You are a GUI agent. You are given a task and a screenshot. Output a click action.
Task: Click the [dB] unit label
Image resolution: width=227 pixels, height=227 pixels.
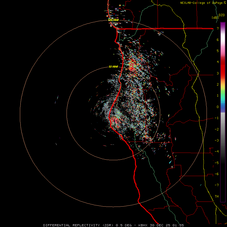click(215, 17)
